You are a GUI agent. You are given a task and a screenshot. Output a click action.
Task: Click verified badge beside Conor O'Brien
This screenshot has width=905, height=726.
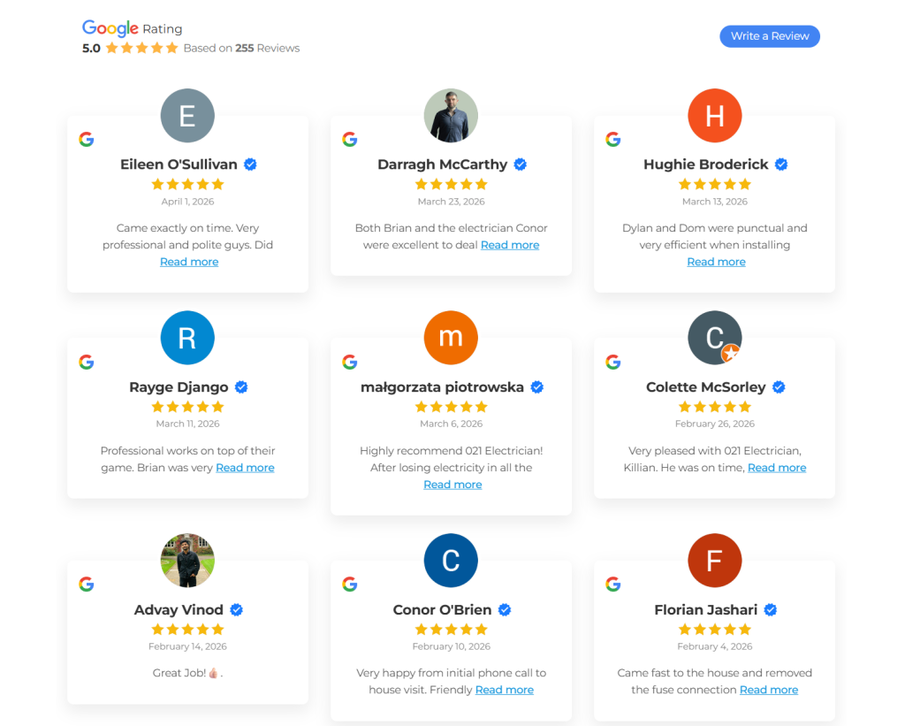pos(505,610)
